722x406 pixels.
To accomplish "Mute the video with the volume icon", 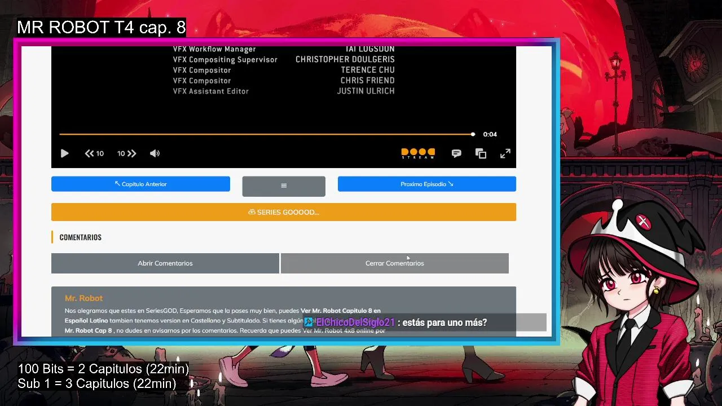I will (155, 153).
